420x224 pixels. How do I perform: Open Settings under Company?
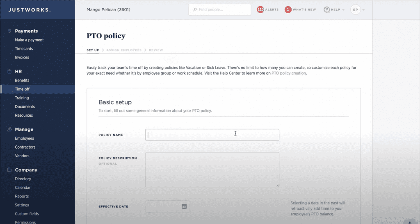point(22,205)
